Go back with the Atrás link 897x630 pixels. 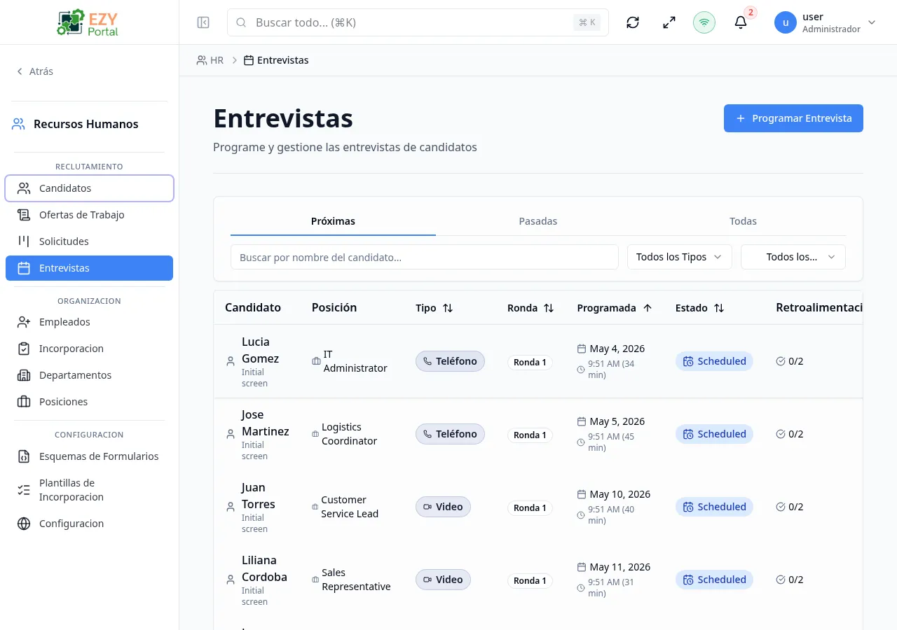point(35,71)
